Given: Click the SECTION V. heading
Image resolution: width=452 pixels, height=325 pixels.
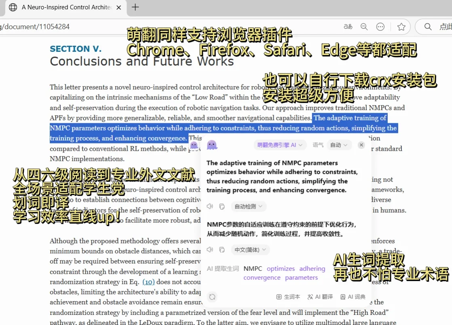Looking at the screenshot, I should (76, 49).
